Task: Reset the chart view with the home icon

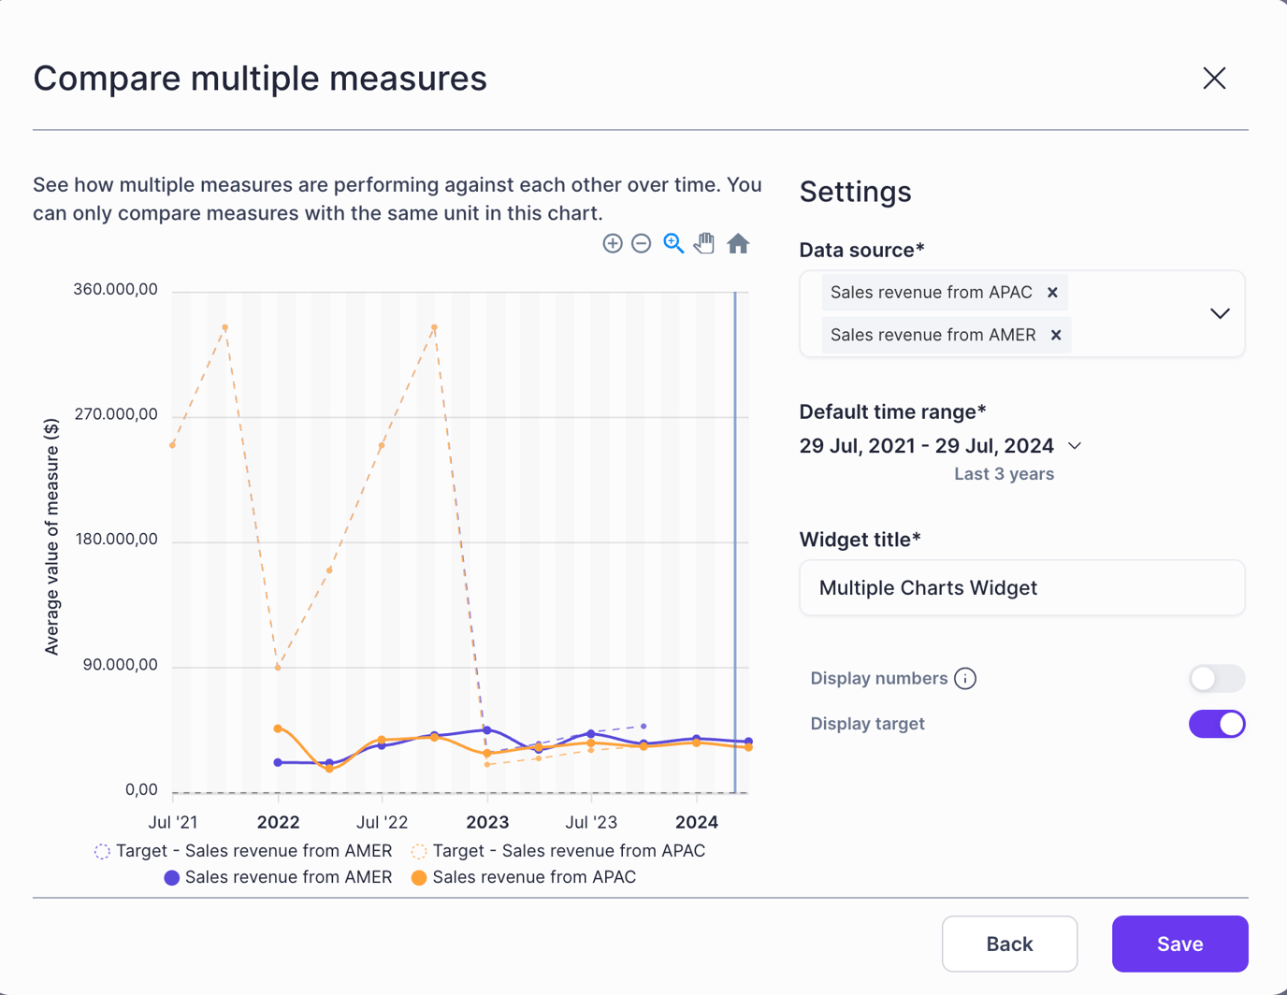Action: click(738, 243)
